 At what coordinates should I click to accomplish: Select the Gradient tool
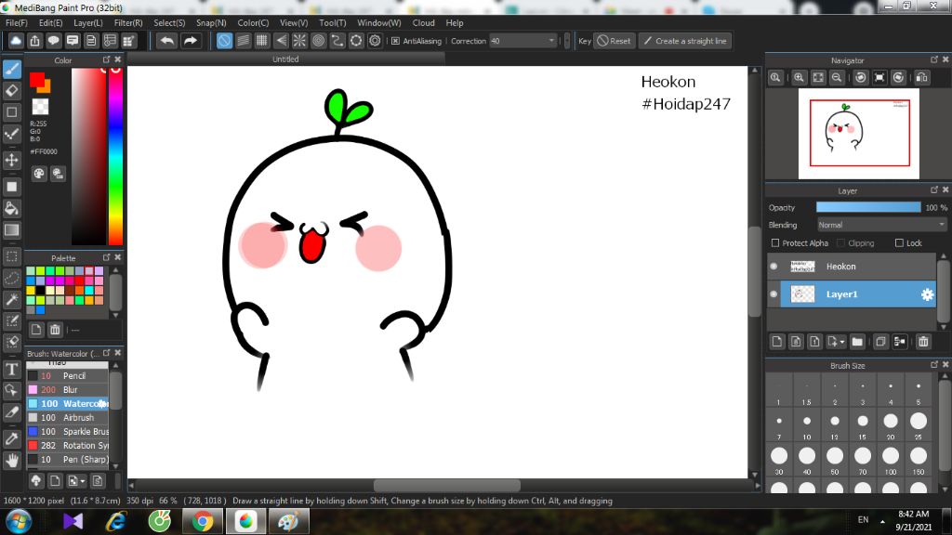tap(11, 230)
